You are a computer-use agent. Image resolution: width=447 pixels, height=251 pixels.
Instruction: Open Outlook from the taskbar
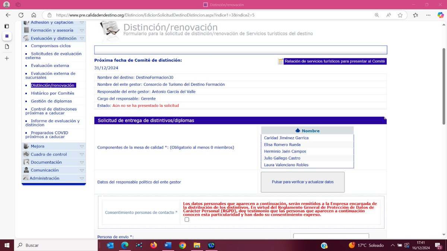click(x=110, y=245)
